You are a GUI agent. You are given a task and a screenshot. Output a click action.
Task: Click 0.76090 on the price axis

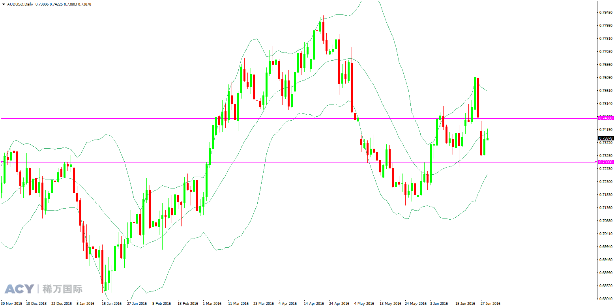tap(606, 78)
